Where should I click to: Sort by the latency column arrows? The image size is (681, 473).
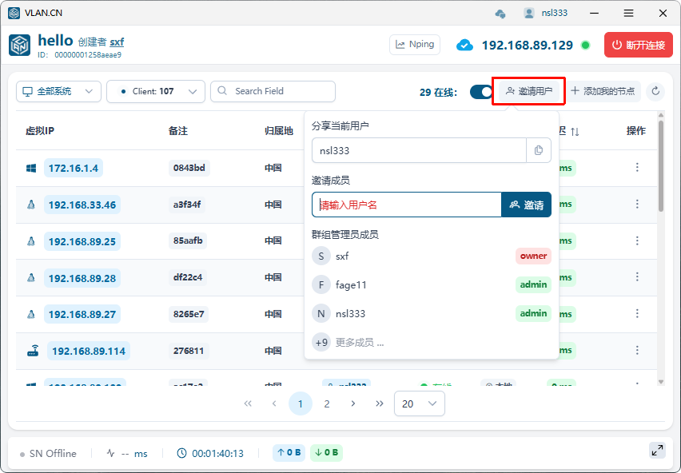pyautogui.click(x=575, y=131)
